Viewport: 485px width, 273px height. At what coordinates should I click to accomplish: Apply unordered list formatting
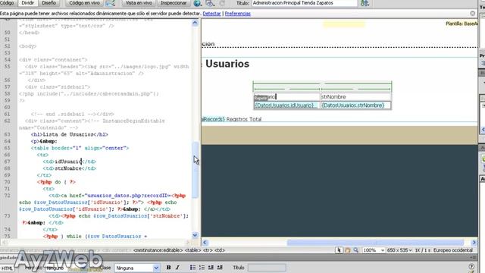(x=192, y=268)
